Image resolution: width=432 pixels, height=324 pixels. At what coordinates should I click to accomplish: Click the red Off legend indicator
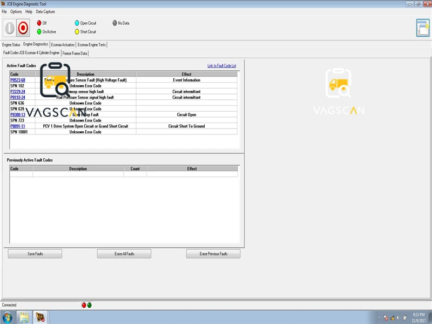[x=39, y=23]
